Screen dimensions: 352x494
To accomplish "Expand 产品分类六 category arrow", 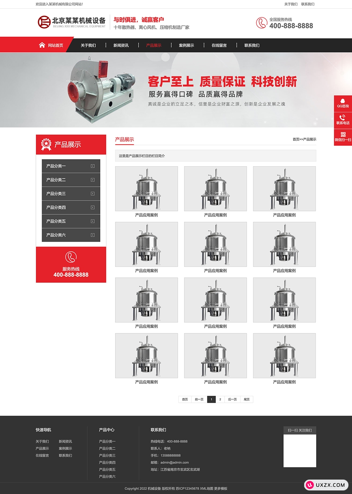I will click(x=93, y=235).
